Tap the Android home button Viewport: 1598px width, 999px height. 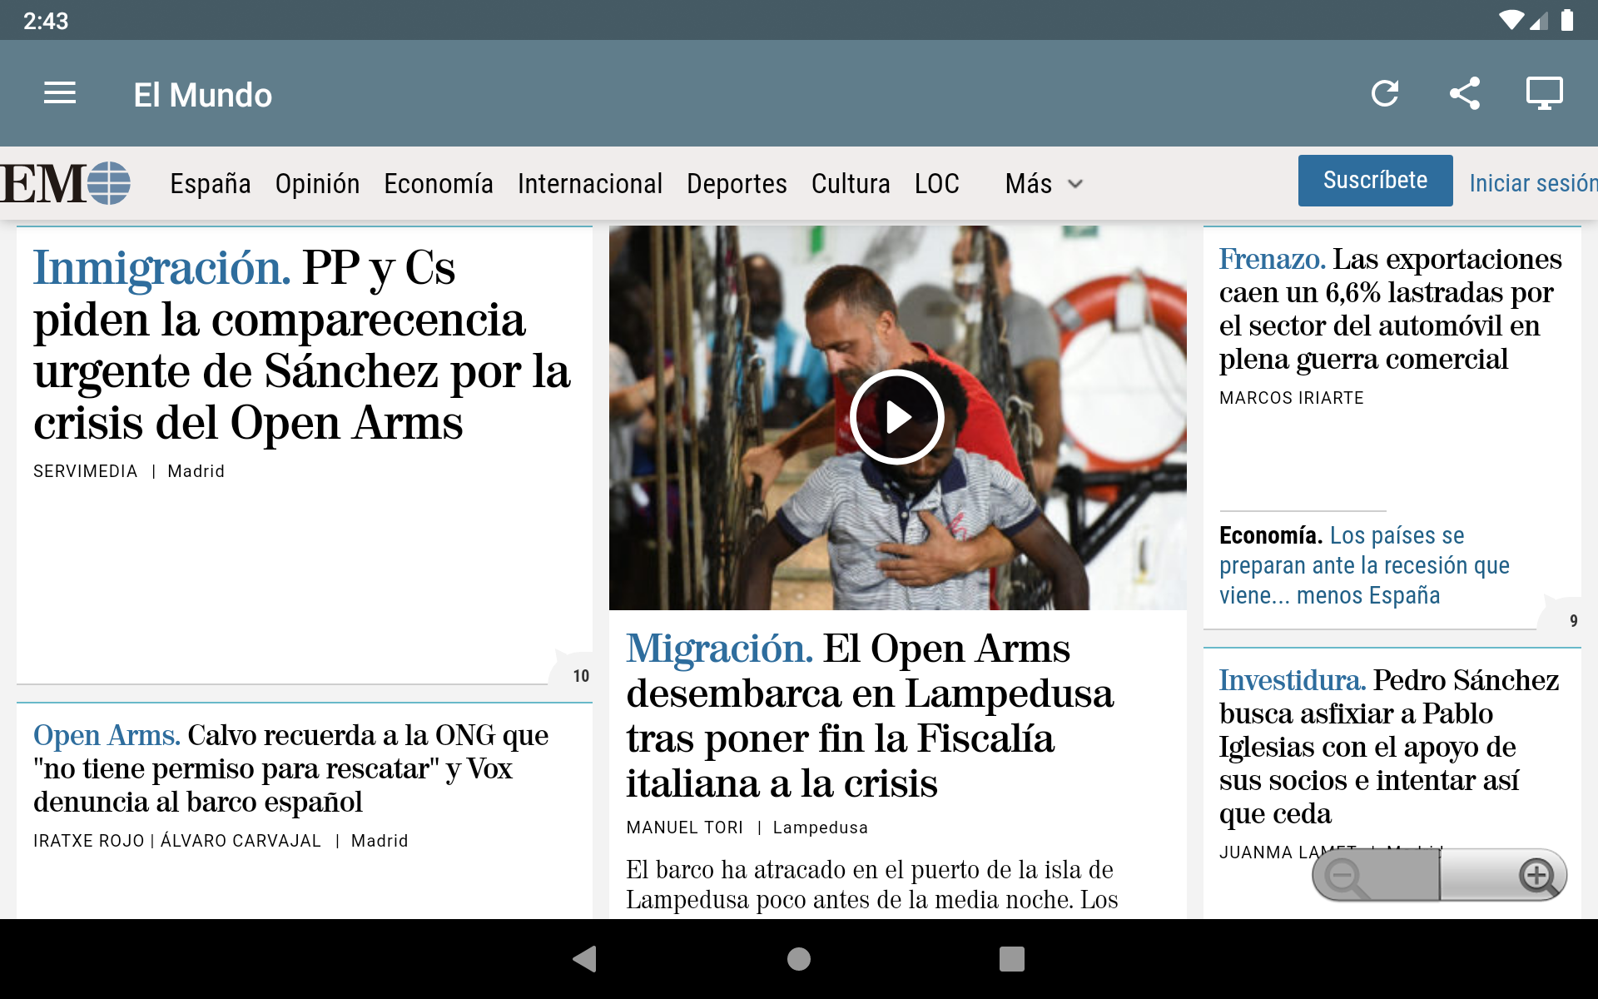pyautogui.click(x=799, y=959)
